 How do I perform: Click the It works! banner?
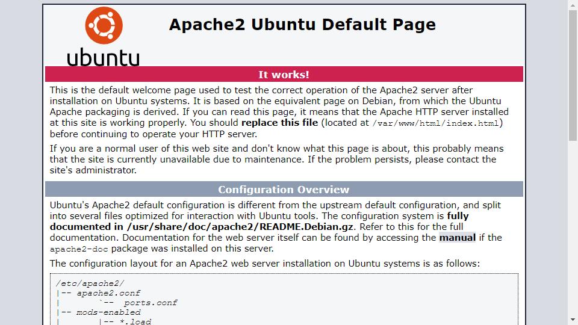coord(284,75)
